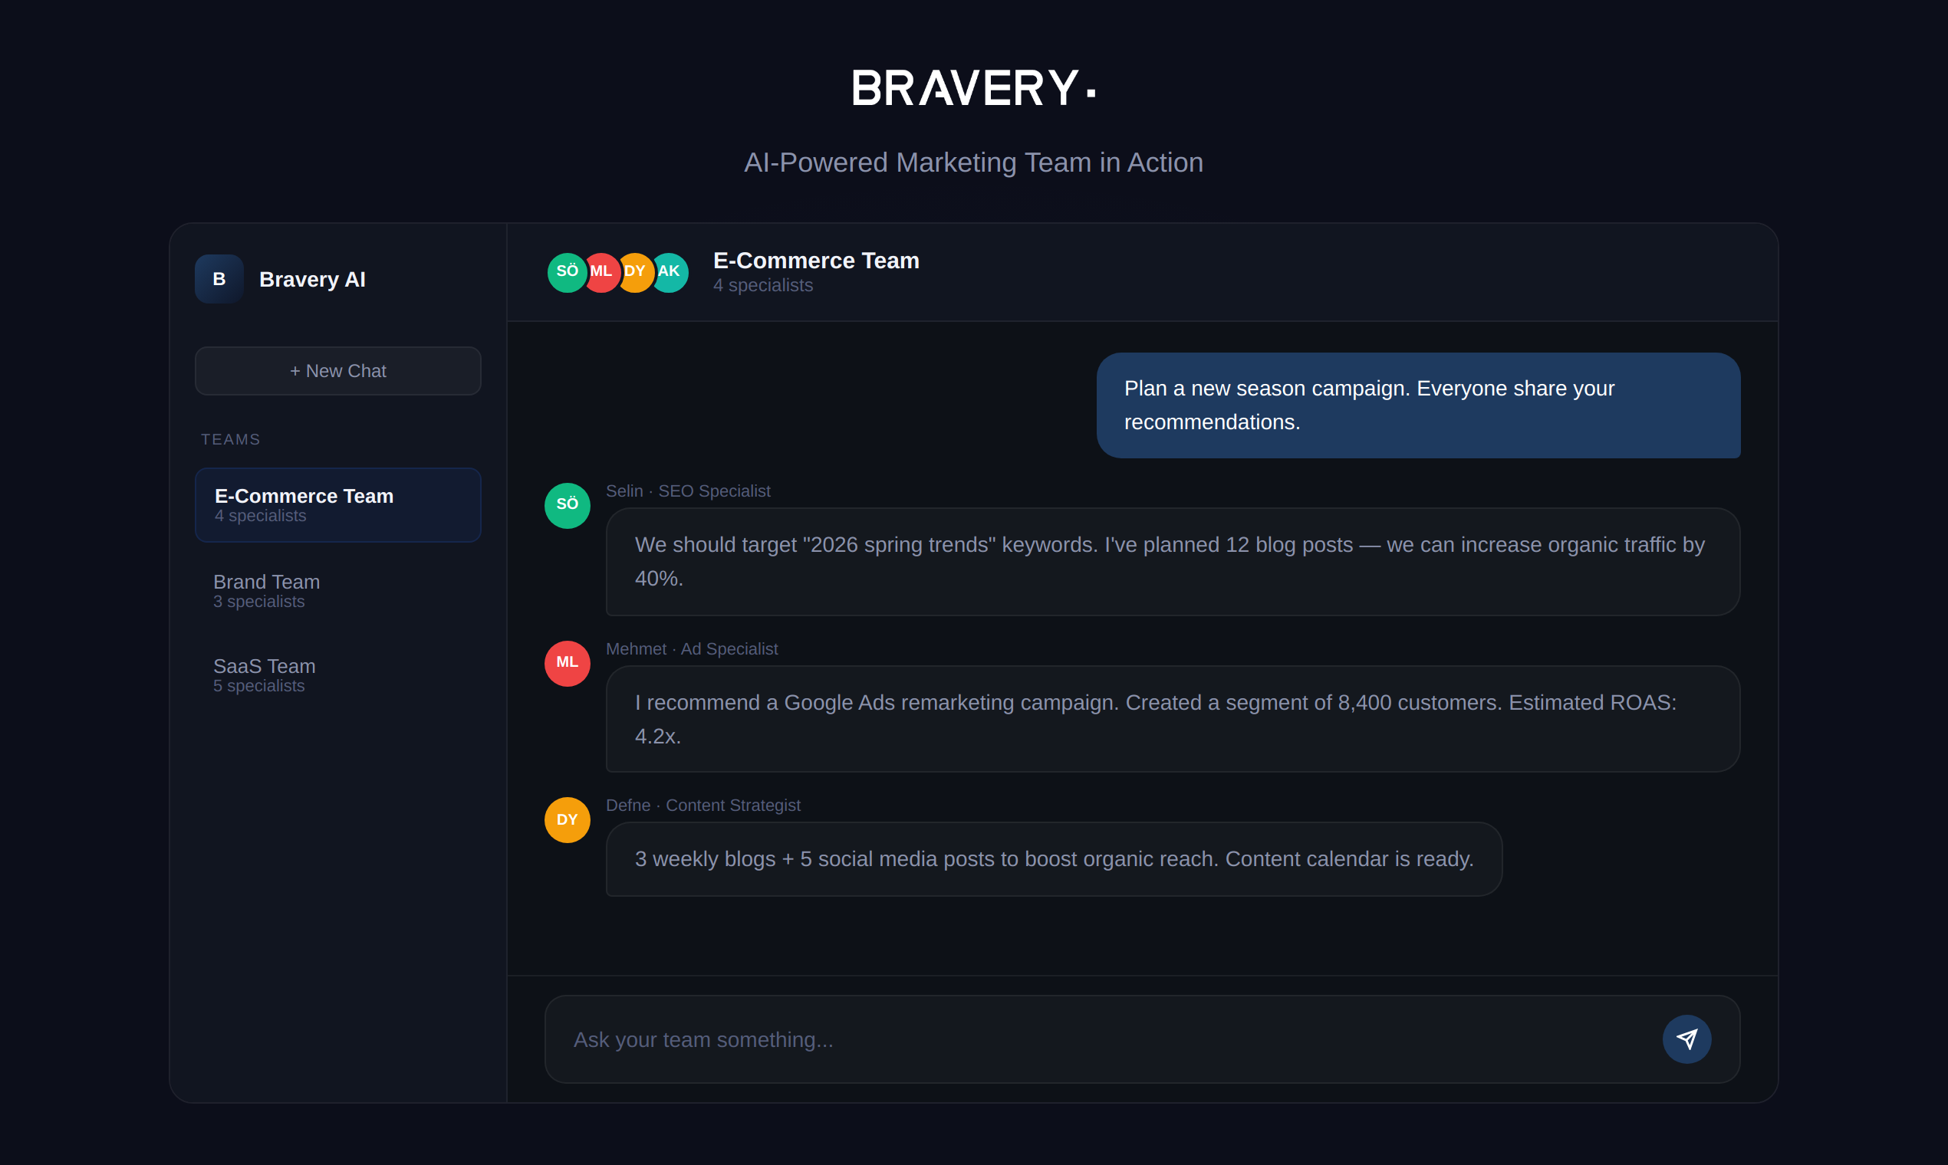Select Selin's SÖ avatar in the team header
1948x1165 pixels.
point(567,272)
